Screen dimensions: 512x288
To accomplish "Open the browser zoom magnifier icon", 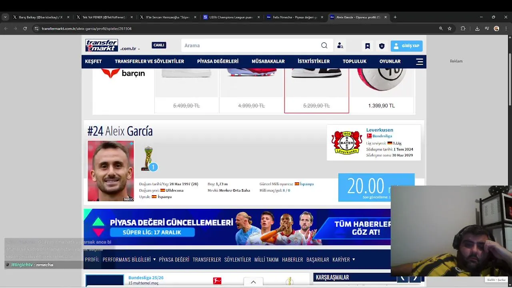I will 441,28.
